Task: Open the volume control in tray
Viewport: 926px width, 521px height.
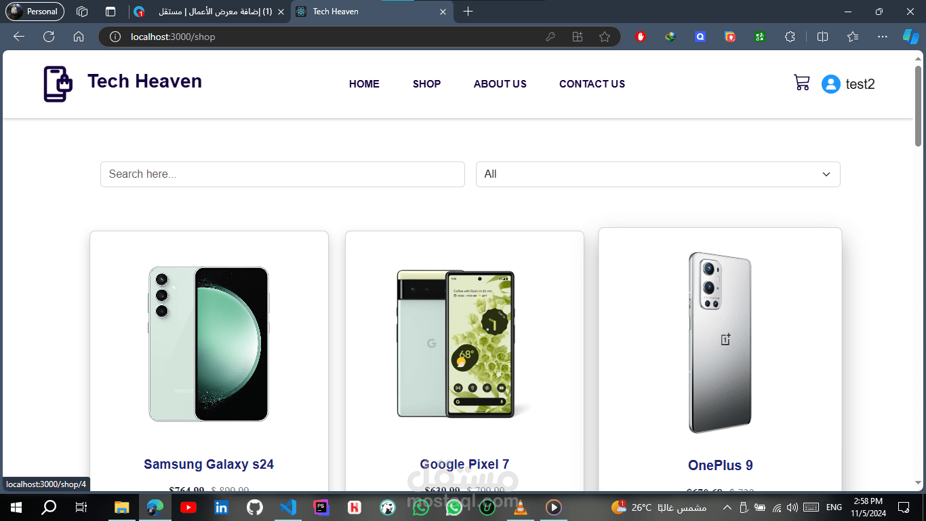Action: (x=792, y=507)
